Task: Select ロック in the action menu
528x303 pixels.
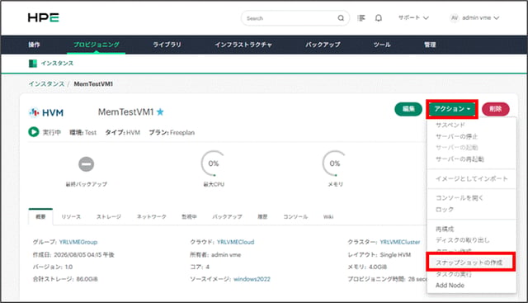Action: click(x=445, y=210)
